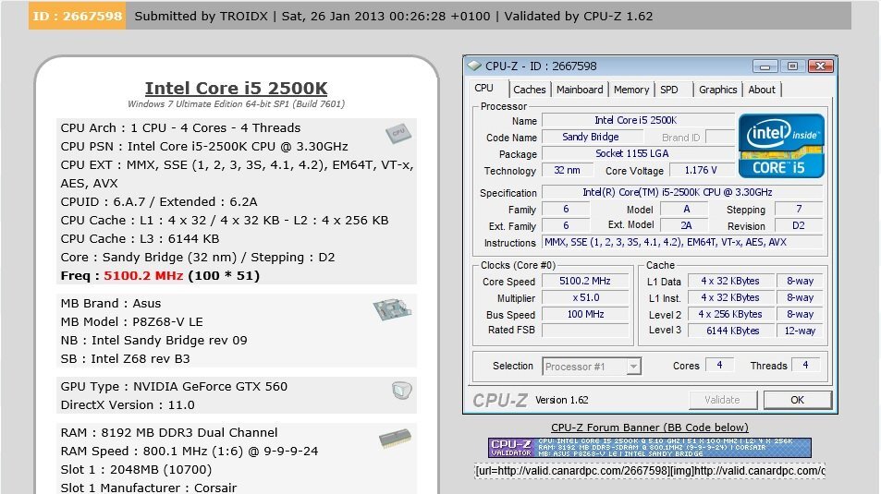Image resolution: width=881 pixels, height=494 pixels.
Task: Click the GPU icon beside GPU Type
Action: coord(402,391)
